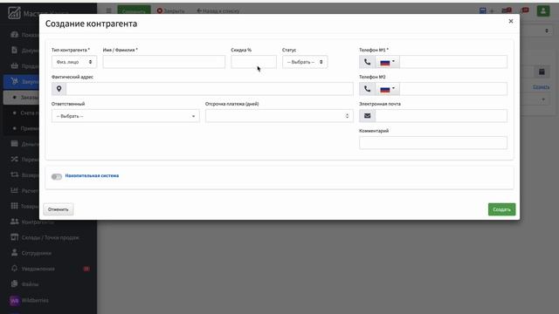Click the dark square icon on background page
Screen dimensions: 559x314
click(542, 72)
